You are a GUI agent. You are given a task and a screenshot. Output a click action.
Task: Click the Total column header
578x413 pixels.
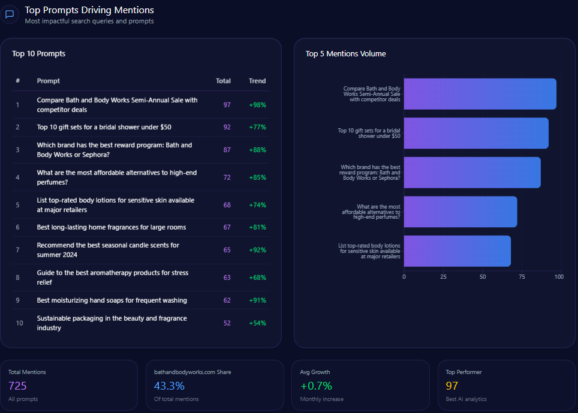(223, 81)
